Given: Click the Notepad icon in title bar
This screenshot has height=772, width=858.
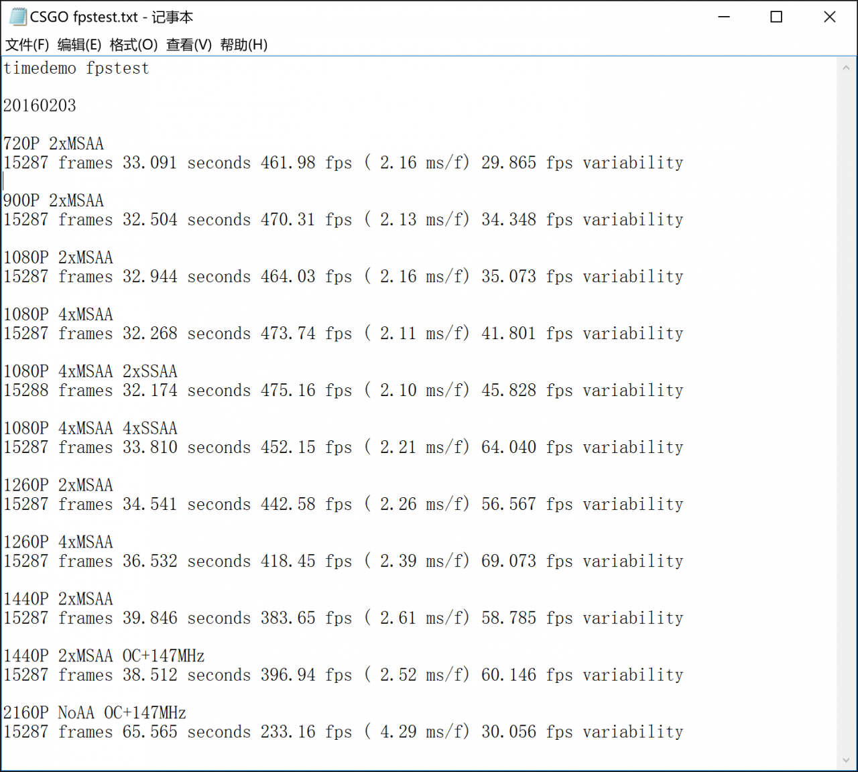Looking at the screenshot, I should tap(18, 17).
